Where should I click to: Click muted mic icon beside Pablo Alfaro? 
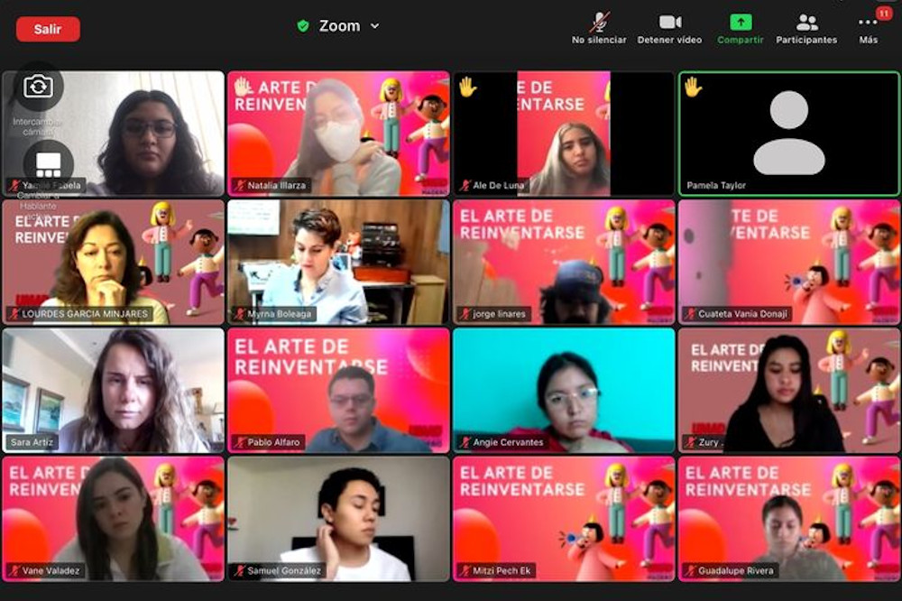point(239,442)
